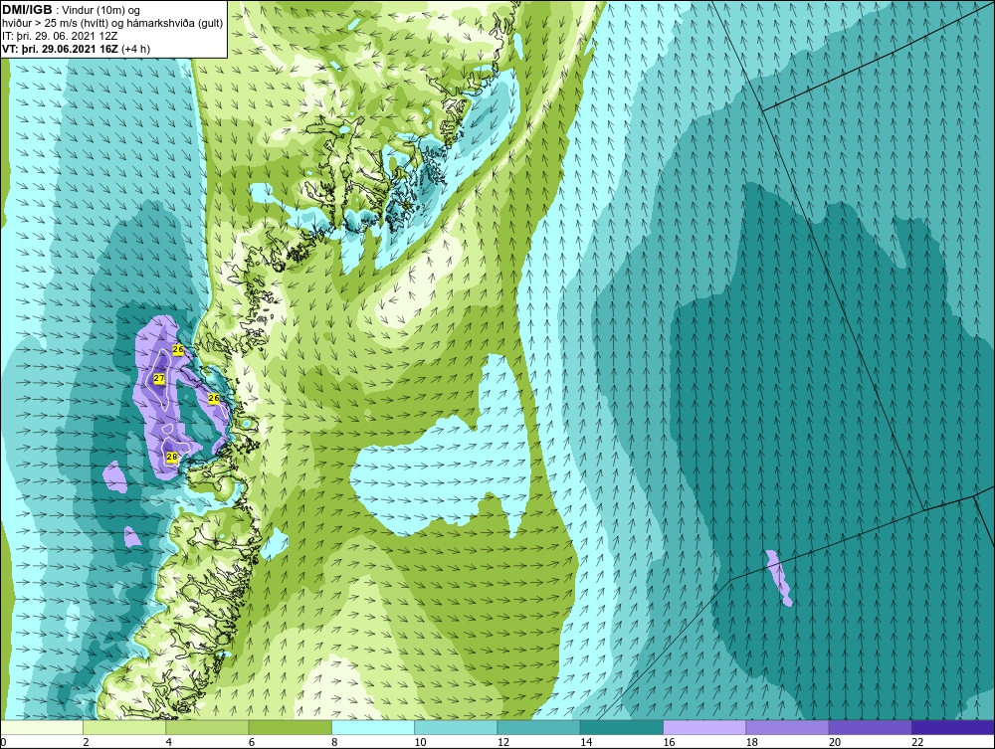Click the legend scale value '10'
Image resolution: width=995 pixels, height=749 pixels.
[420, 743]
